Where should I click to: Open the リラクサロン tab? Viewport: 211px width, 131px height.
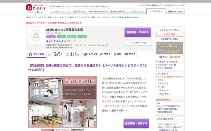click(136, 11)
